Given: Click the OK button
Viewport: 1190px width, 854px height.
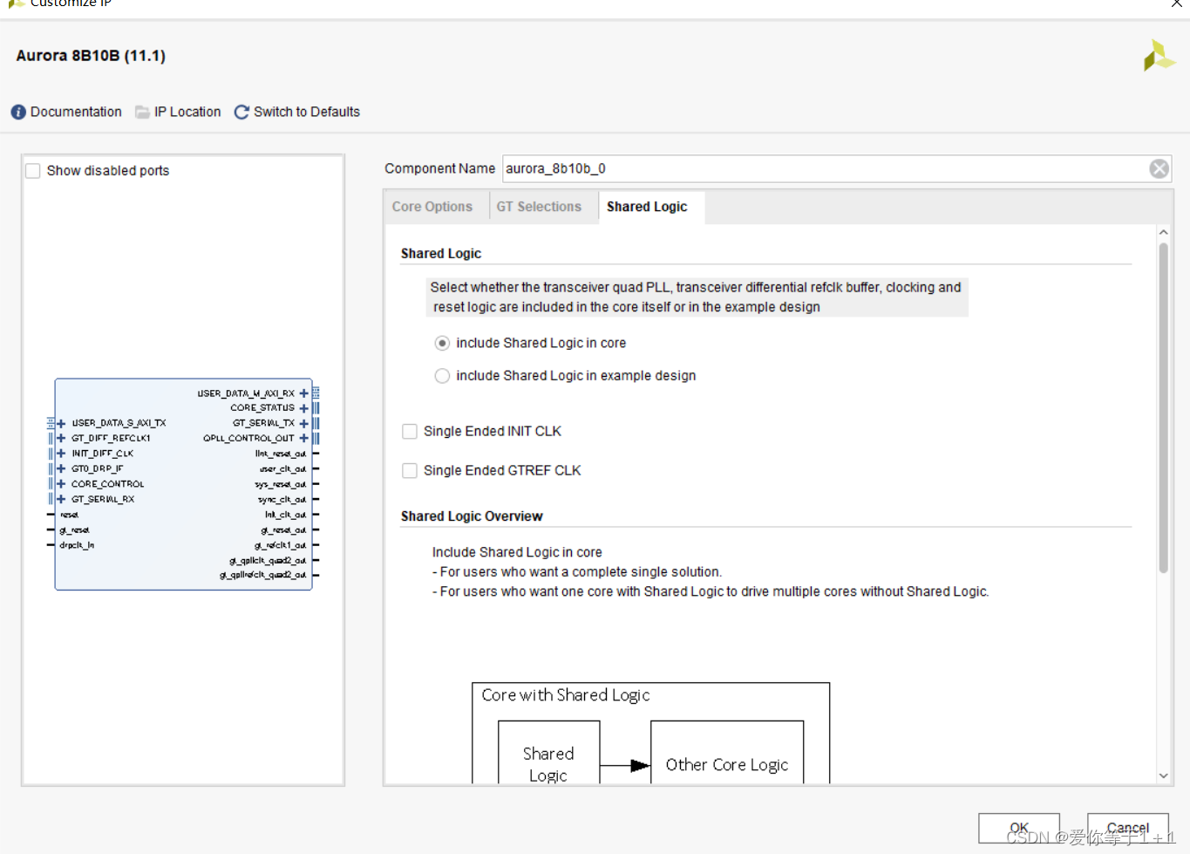Looking at the screenshot, I should point(1019,828).
